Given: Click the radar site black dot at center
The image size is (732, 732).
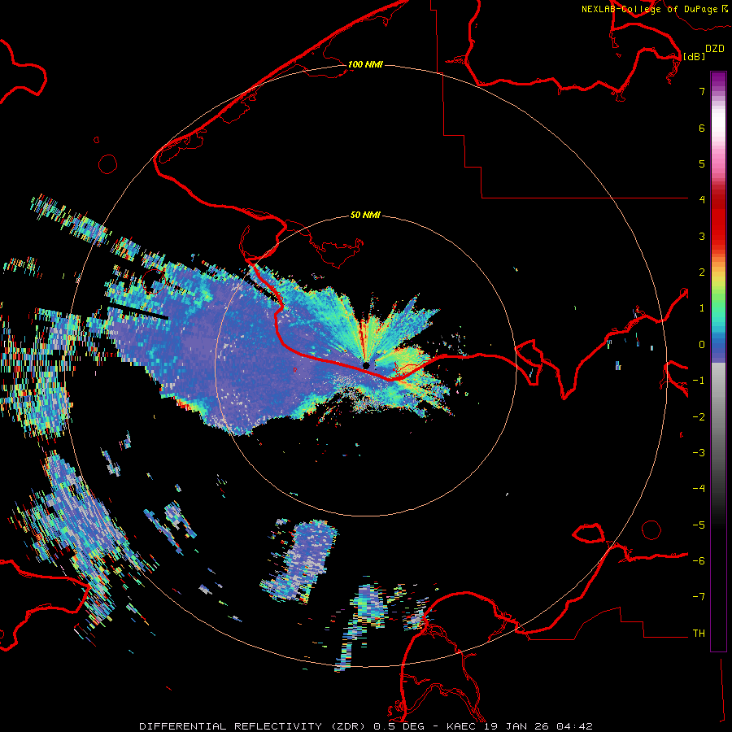Looking at the screenshot, I should [x=366, y=365].
